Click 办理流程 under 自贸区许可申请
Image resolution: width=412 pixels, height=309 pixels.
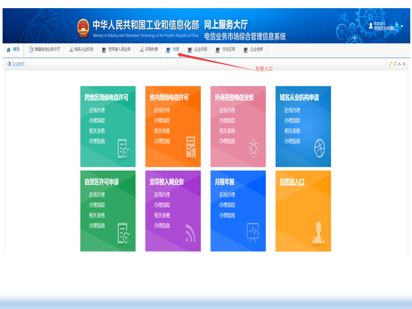click(97, 205)
